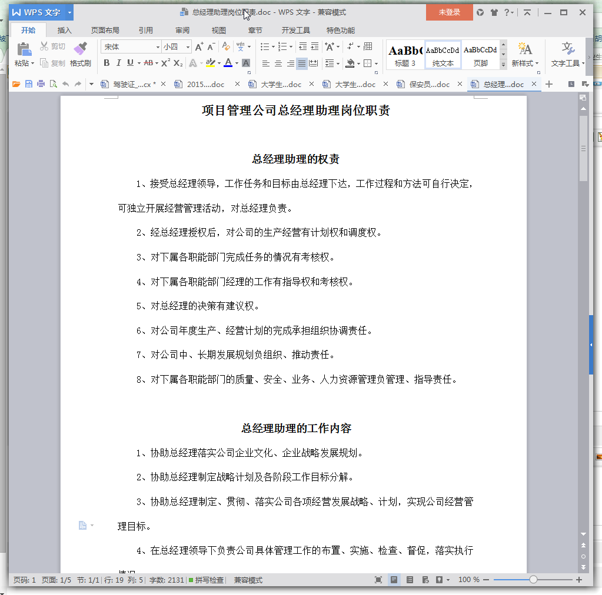Viewport: 602px width, 595px height.
Task: Clear formatting with the eraser icon
Action: 226,47
